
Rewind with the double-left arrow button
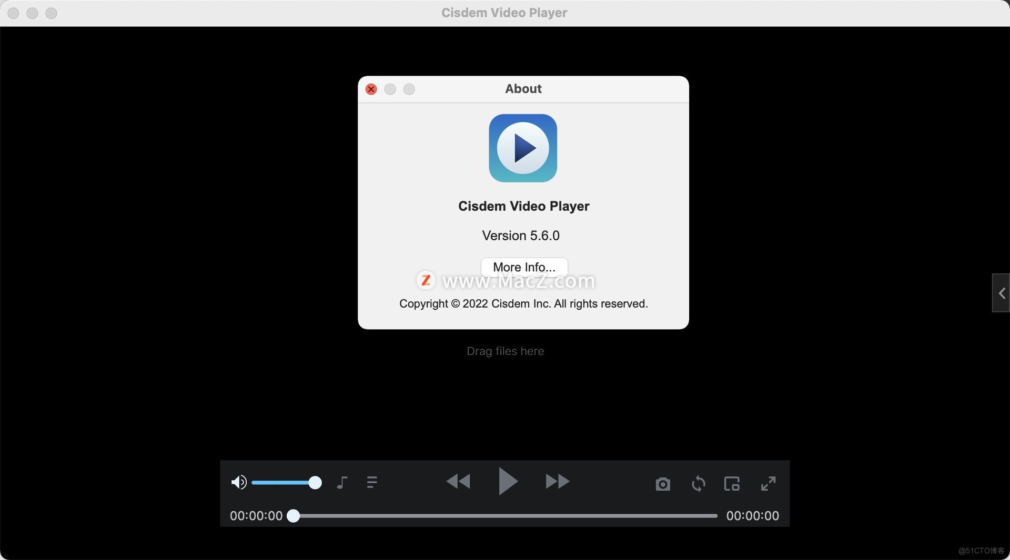point(458,481)
